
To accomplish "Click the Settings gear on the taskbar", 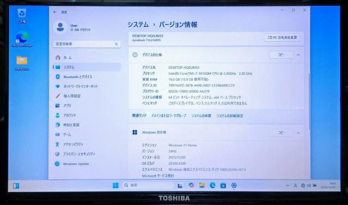I will 234,185.
